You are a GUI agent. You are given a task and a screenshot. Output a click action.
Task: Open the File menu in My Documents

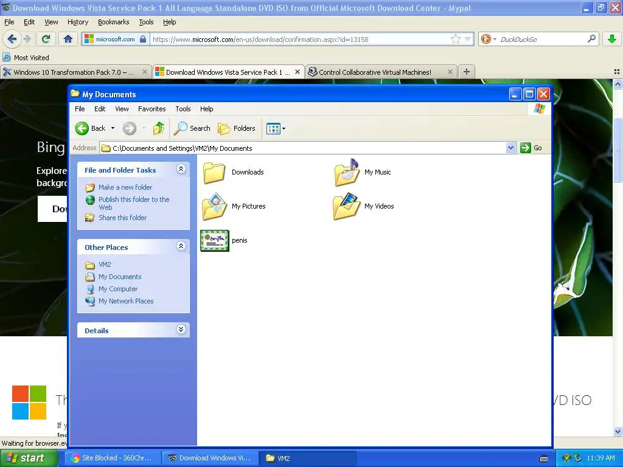(x=80, y=109)
